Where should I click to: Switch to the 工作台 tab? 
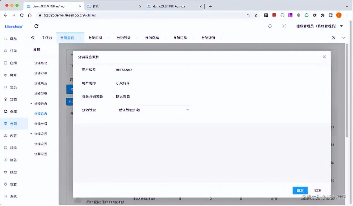tap(47, 38)
